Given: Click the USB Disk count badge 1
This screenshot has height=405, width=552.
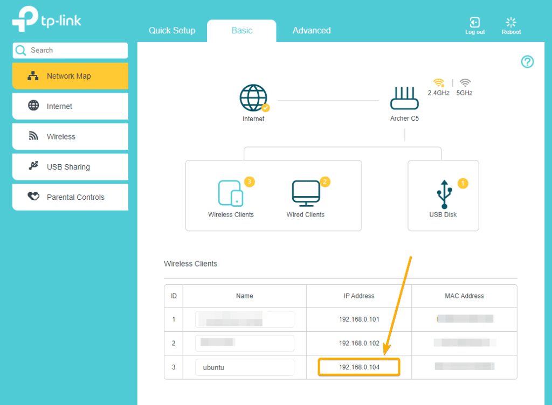Looking at the screenshot, I should [463, 183].
